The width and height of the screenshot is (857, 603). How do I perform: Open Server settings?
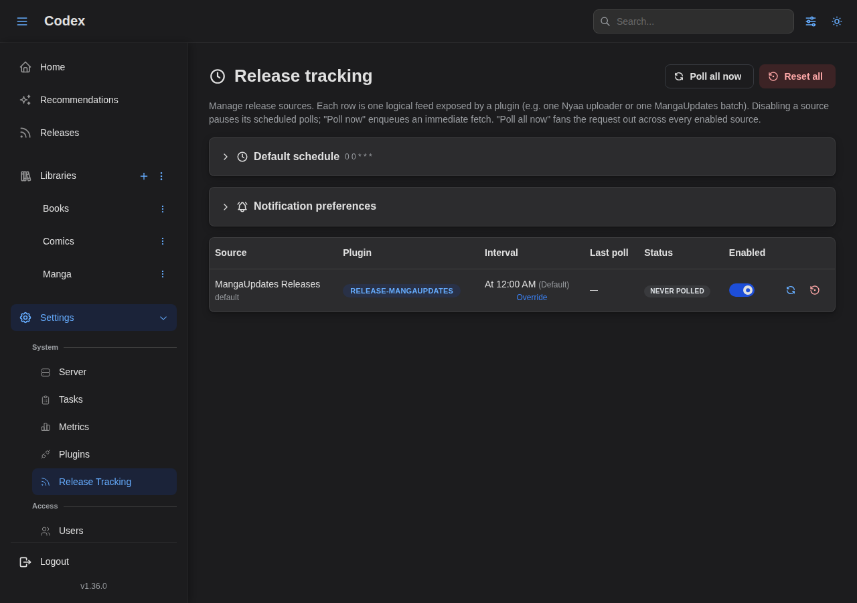104,372
